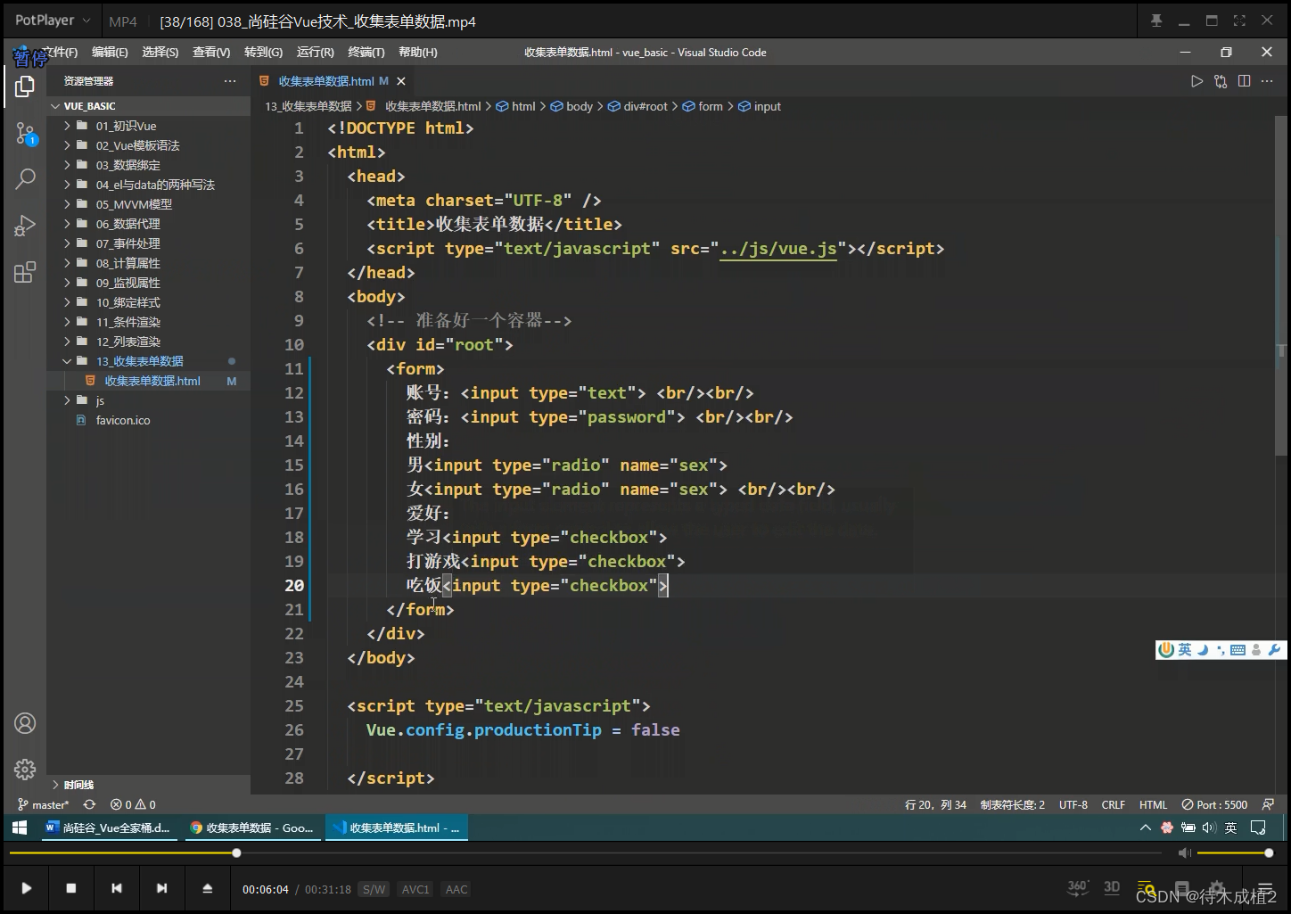Click the AAC audio codec indicator

pyautogui.click(x=456, y=889)
